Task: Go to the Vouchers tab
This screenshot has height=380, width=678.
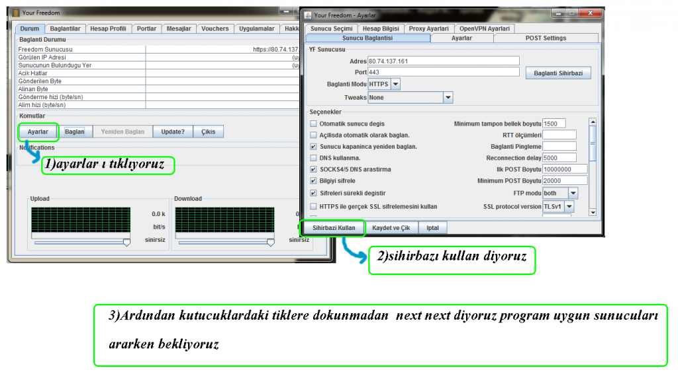Action: (215, 28)
